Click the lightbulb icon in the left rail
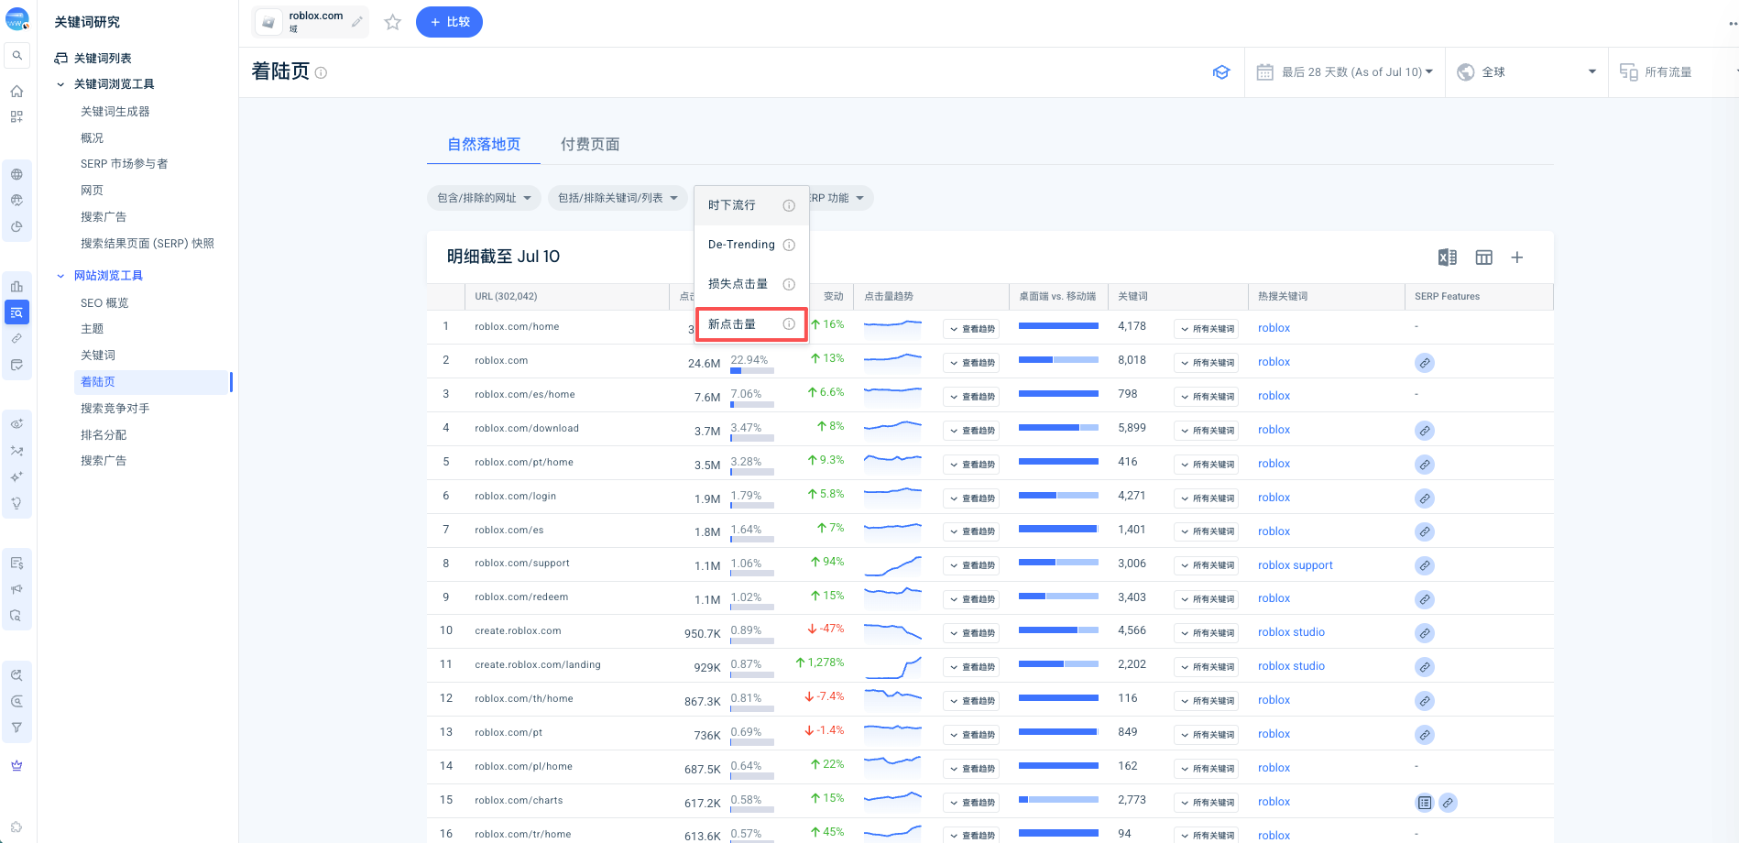 (x=16, y=503)
